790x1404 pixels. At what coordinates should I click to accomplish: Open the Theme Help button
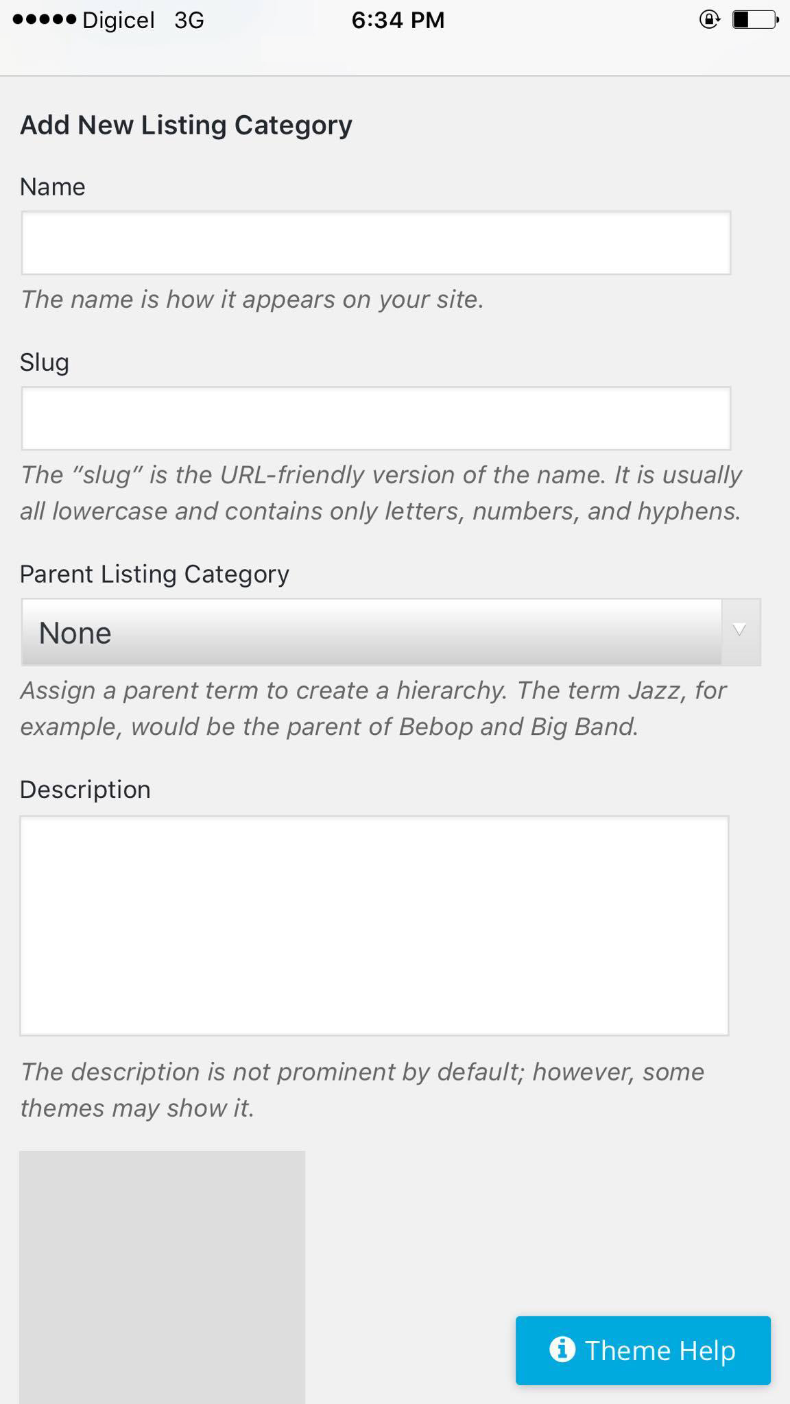pos(643,1350)
